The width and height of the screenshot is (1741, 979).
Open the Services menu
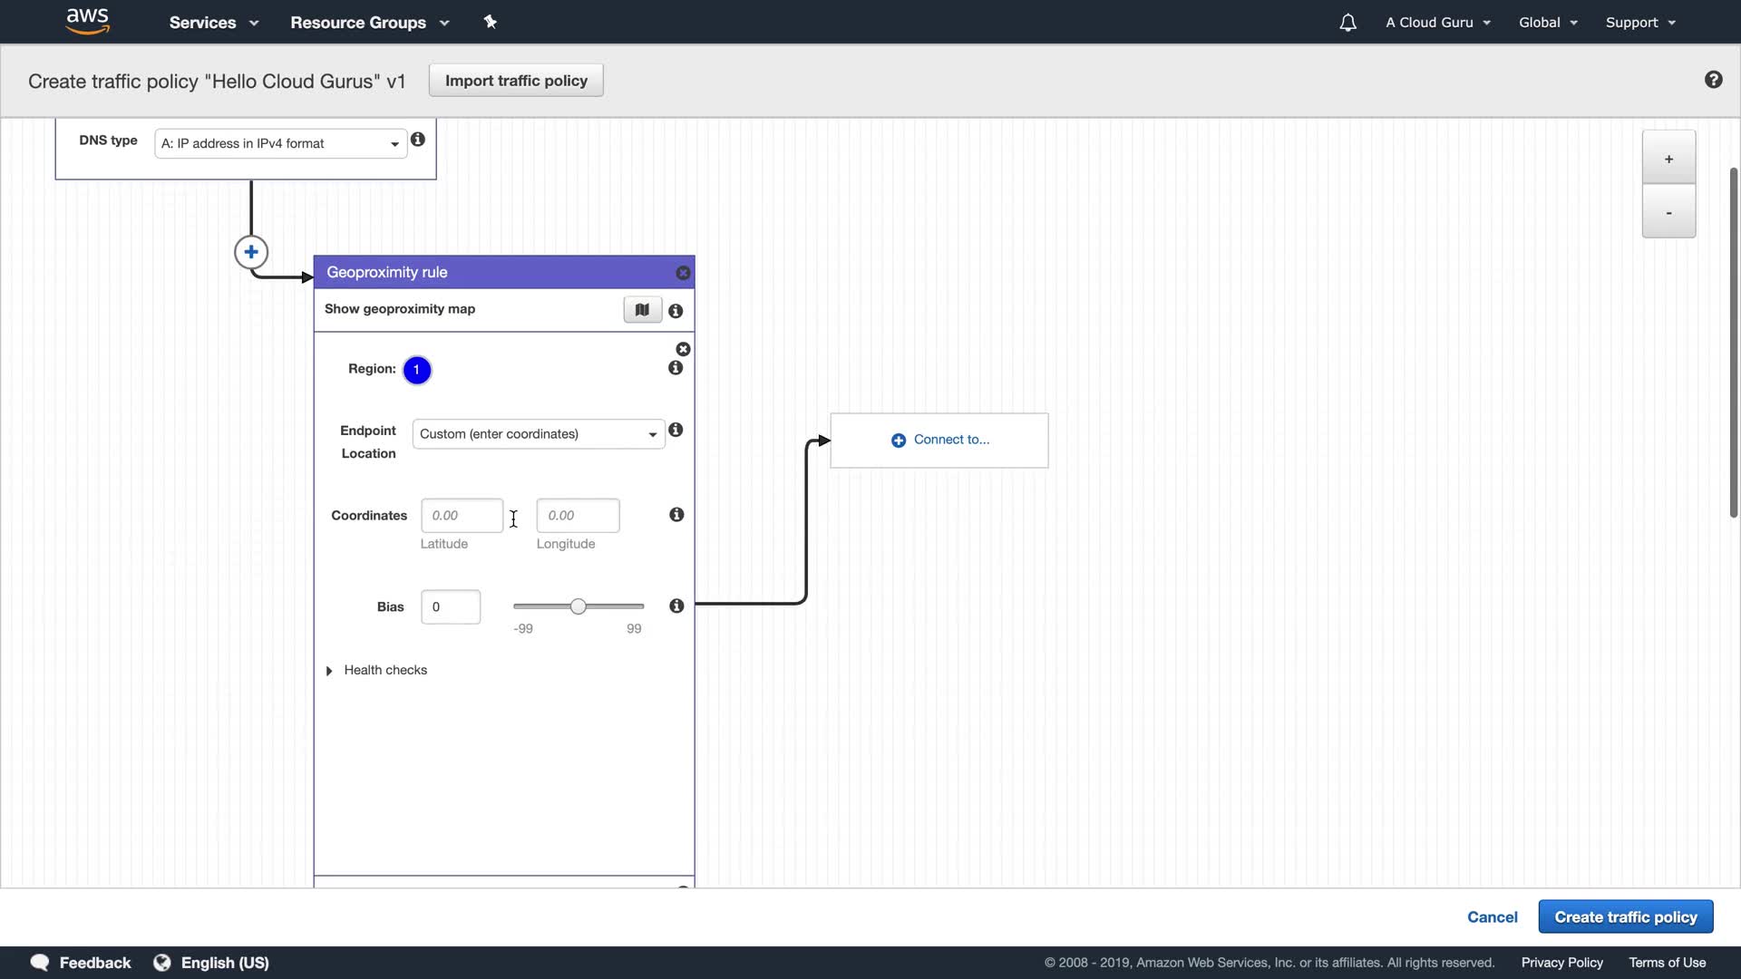pos(213,23)
